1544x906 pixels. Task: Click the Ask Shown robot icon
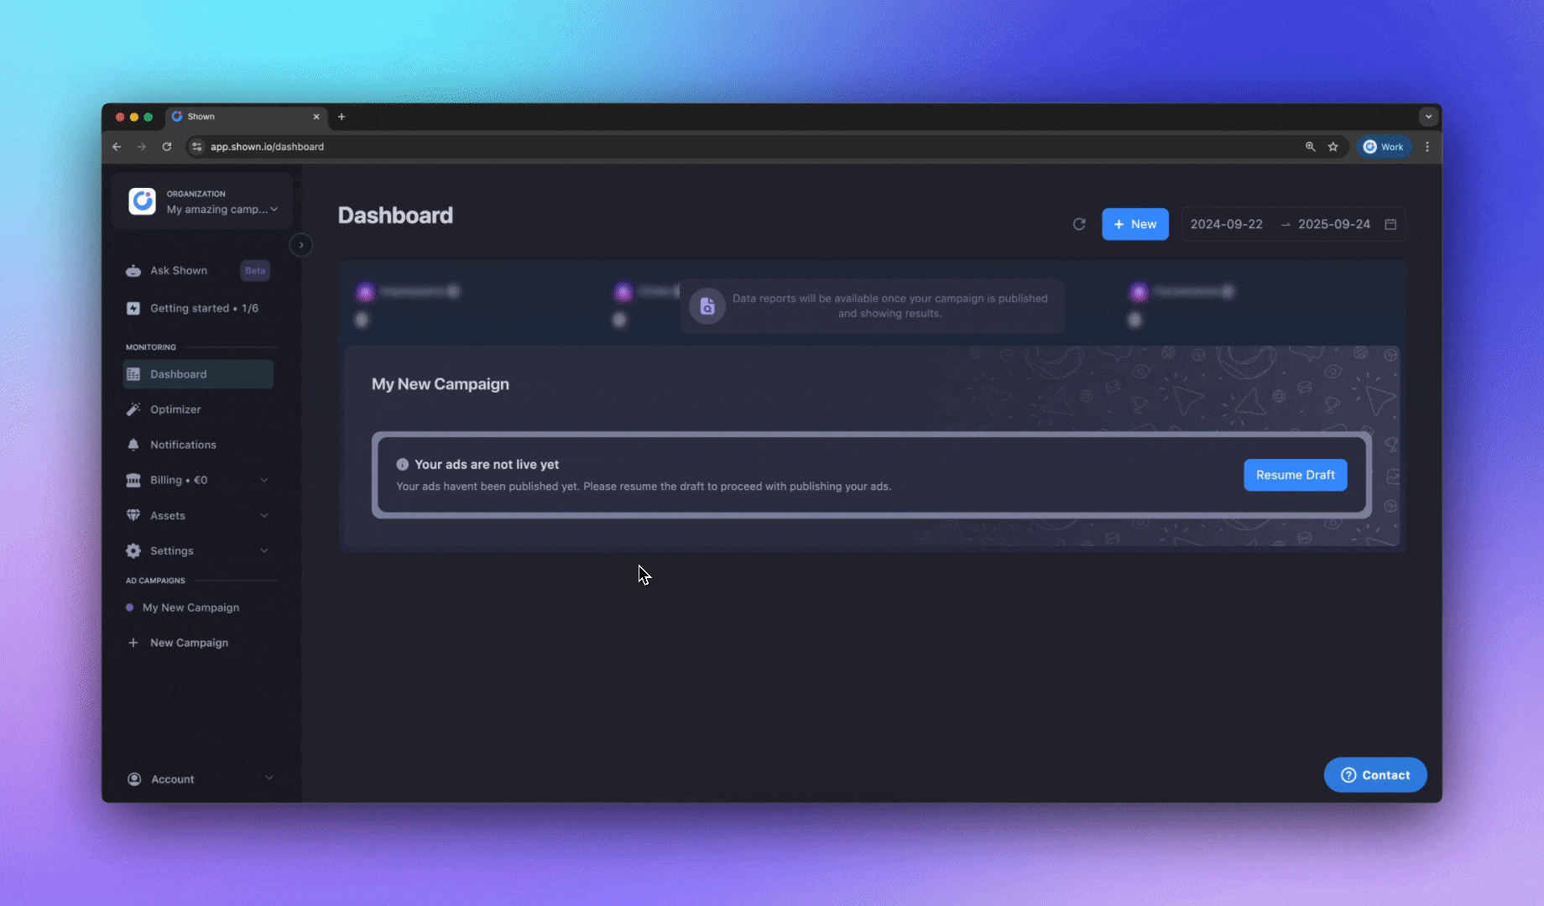[x=133, y=270]
